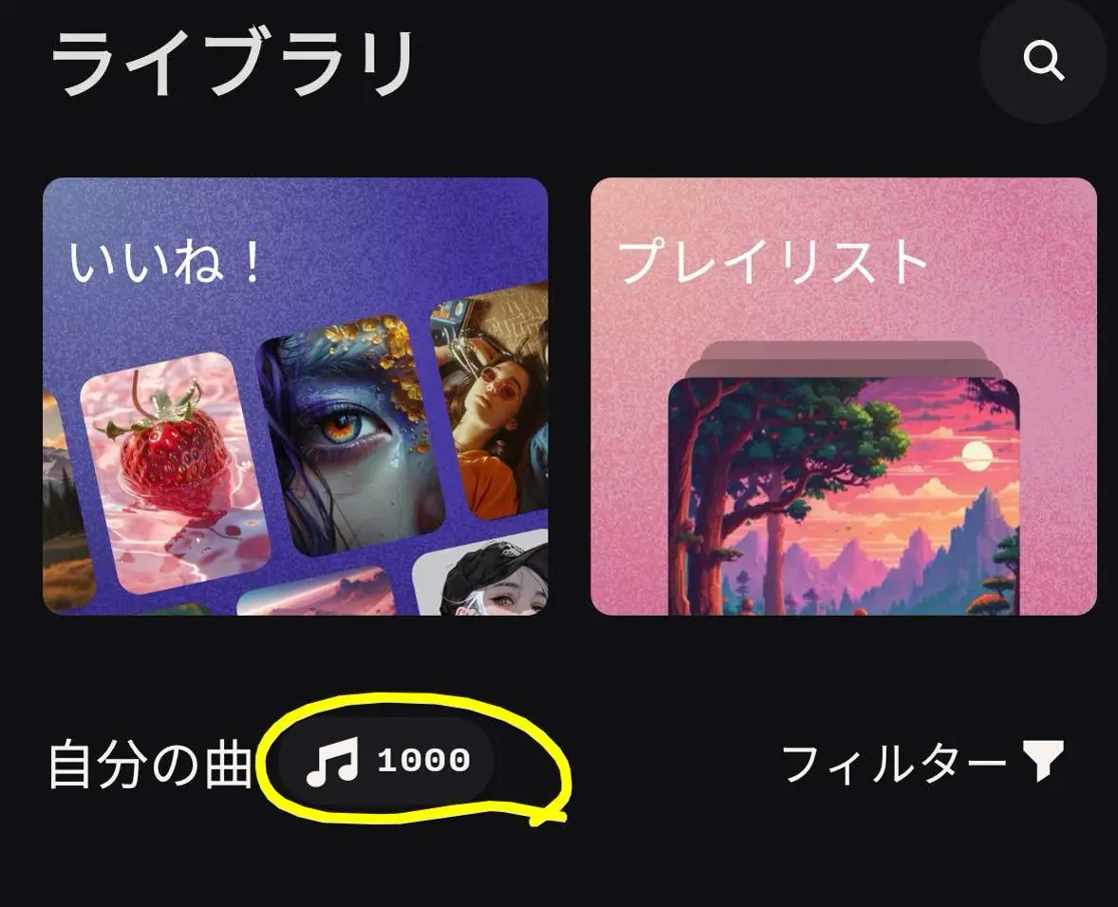Click the 自分の曲 section heading
The image size is (1118, 907).
coord(150,764)
